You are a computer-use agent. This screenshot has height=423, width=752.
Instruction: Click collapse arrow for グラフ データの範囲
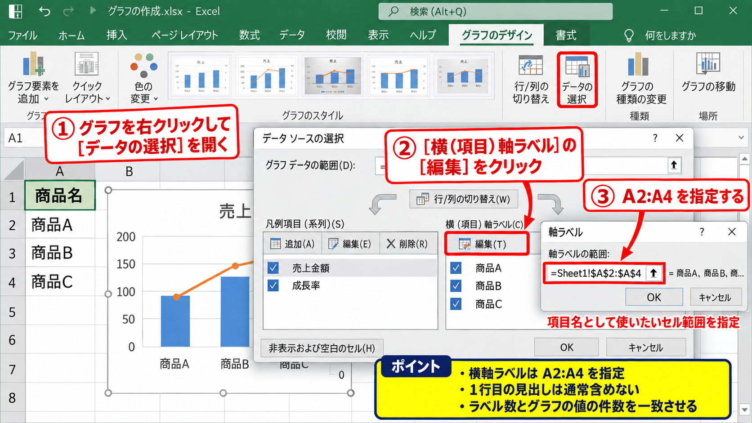click(x=674, y=165)
